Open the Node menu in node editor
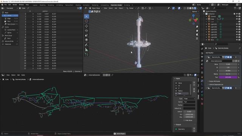Image resolution: width=242 pixels, height=136 pixels. tap(23, 75)
